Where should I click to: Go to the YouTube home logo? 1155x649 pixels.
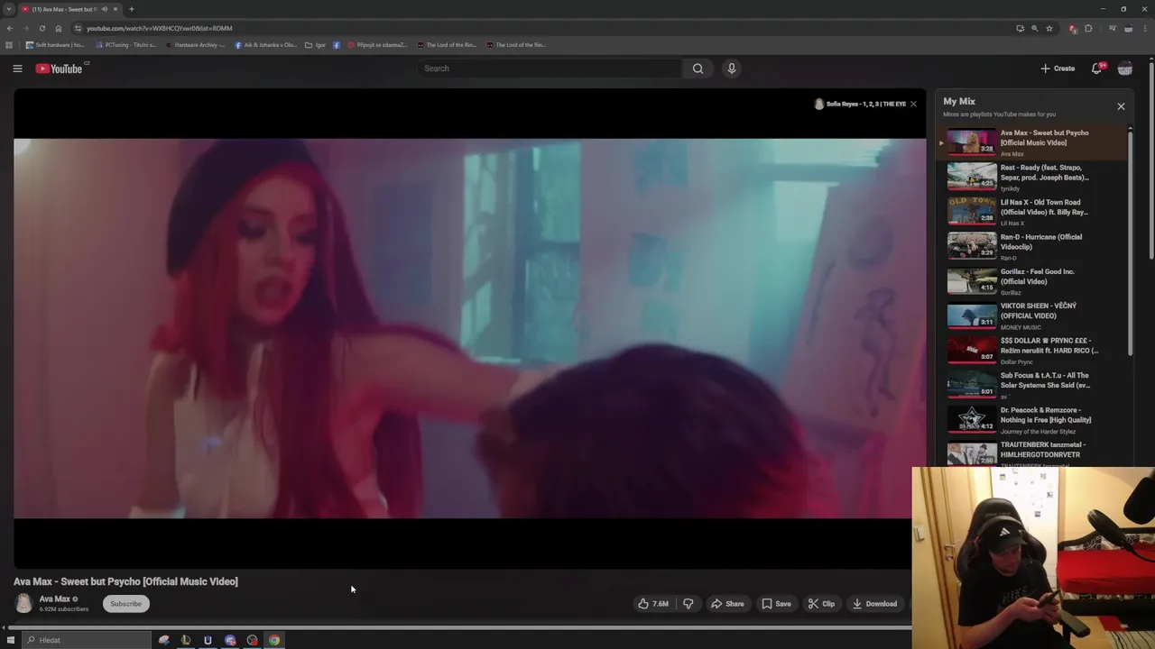(60, 69)
